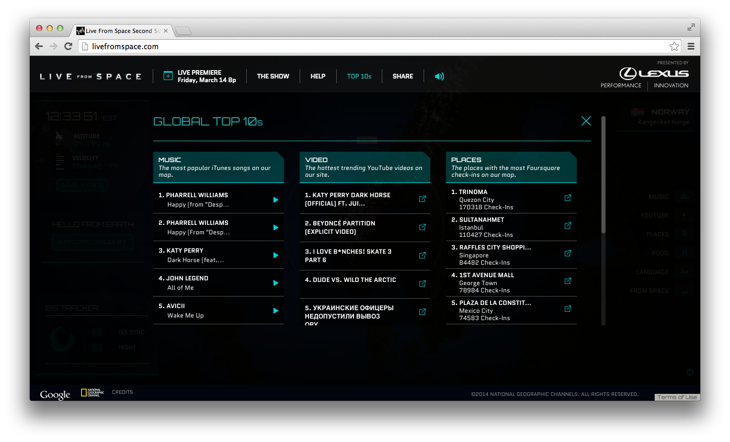Click the Music column header

[219, 167]
